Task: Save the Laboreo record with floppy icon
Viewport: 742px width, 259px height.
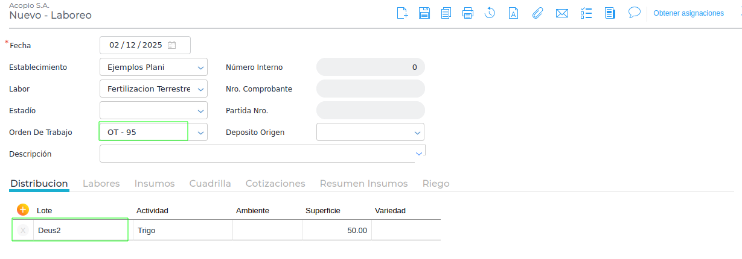Action: (x=424, y=13)
